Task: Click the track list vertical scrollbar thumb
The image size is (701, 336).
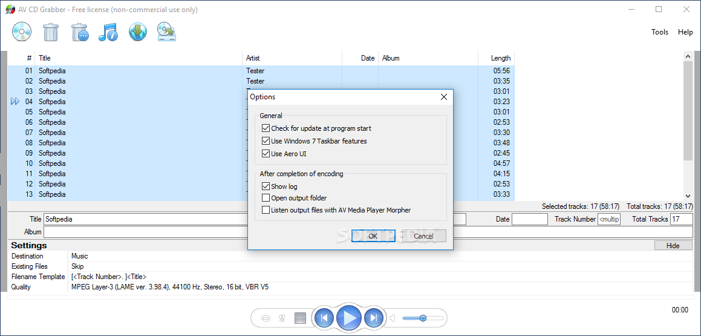Action: coord(688,111)
